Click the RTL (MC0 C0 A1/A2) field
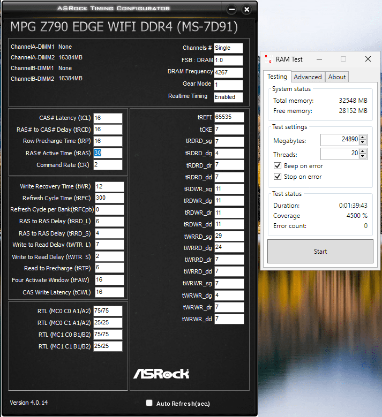 pyautogui.click(x=108, y=310)
